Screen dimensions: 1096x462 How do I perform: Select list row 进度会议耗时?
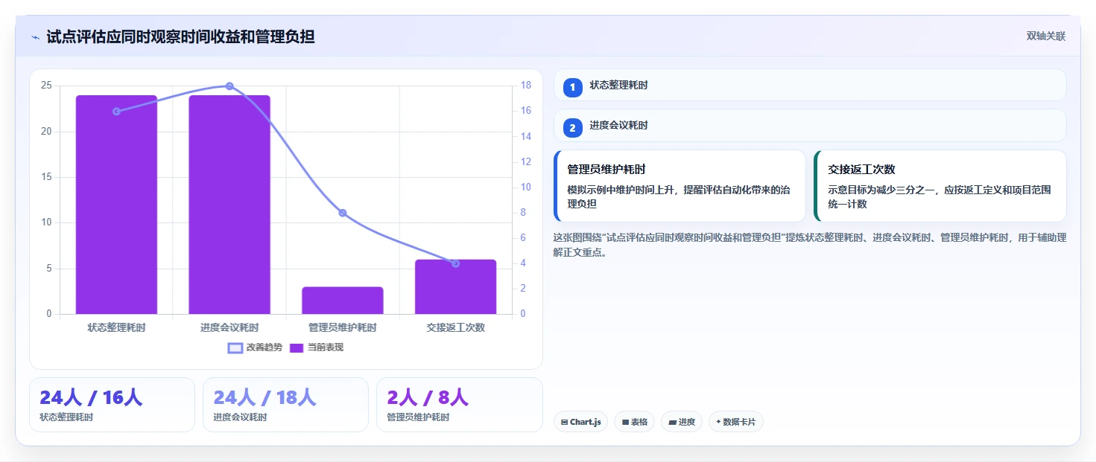coord(810,125)
